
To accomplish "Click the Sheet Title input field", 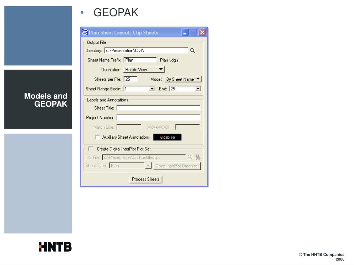I will click(x=158, y=108).
